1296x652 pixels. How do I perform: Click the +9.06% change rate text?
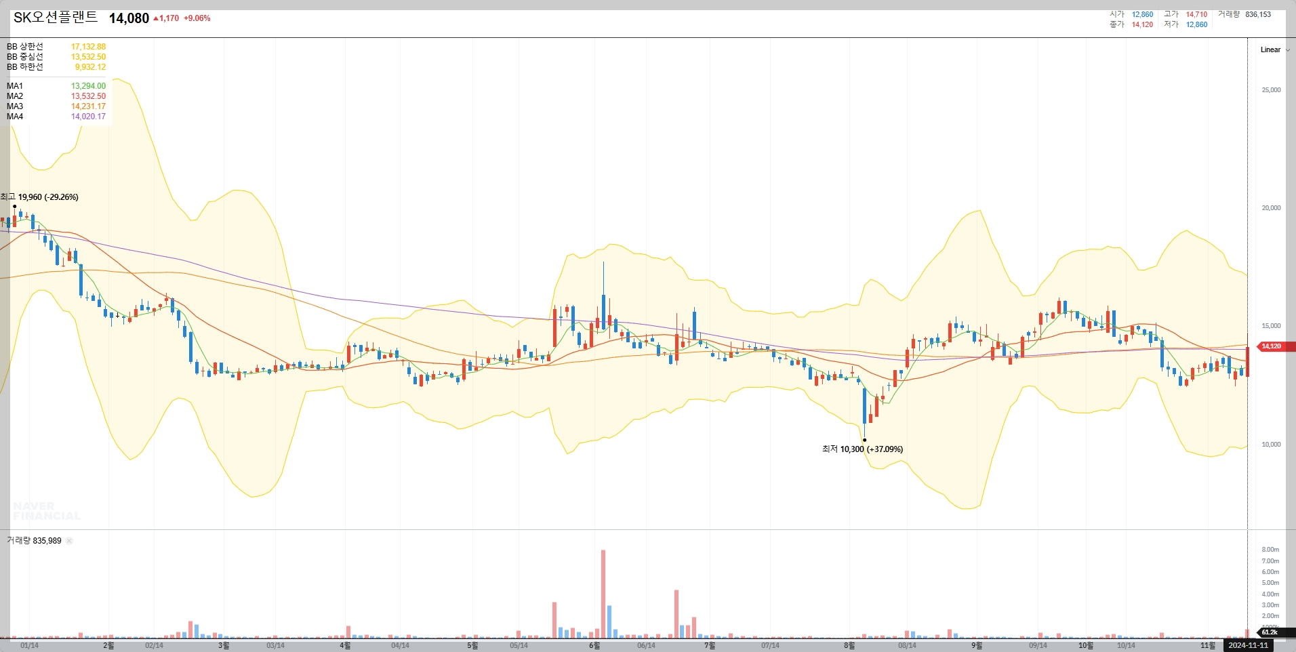point(197,18)
